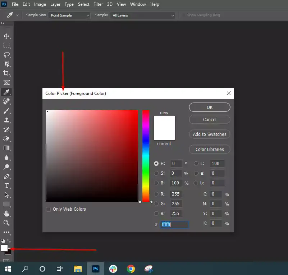
Task: Open the Edit menu
Action: tap(26, 4)
